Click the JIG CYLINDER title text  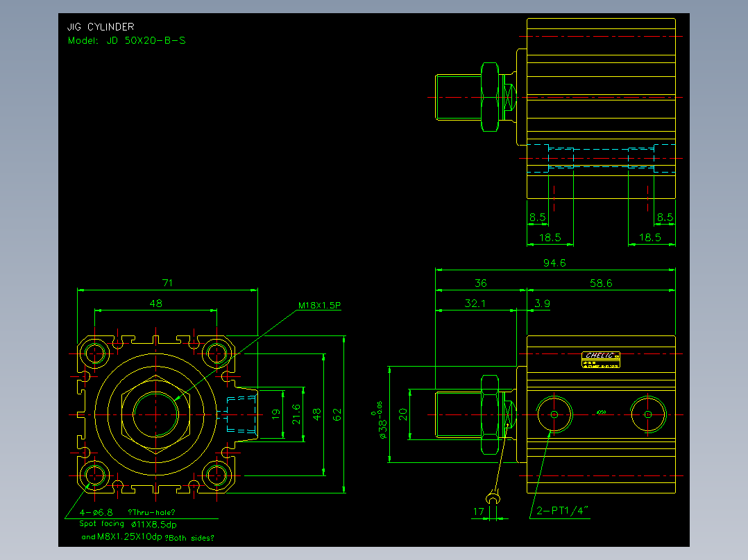(101, 27)
